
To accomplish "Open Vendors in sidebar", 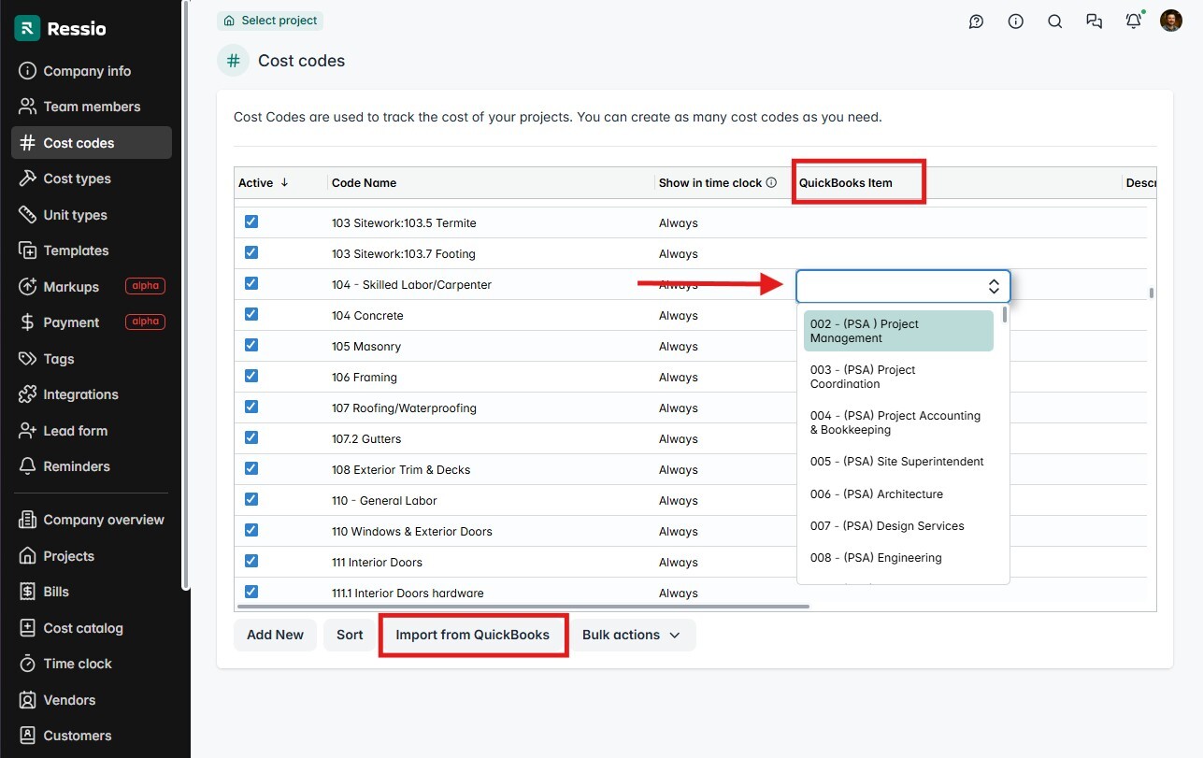I will click(92, 700).
